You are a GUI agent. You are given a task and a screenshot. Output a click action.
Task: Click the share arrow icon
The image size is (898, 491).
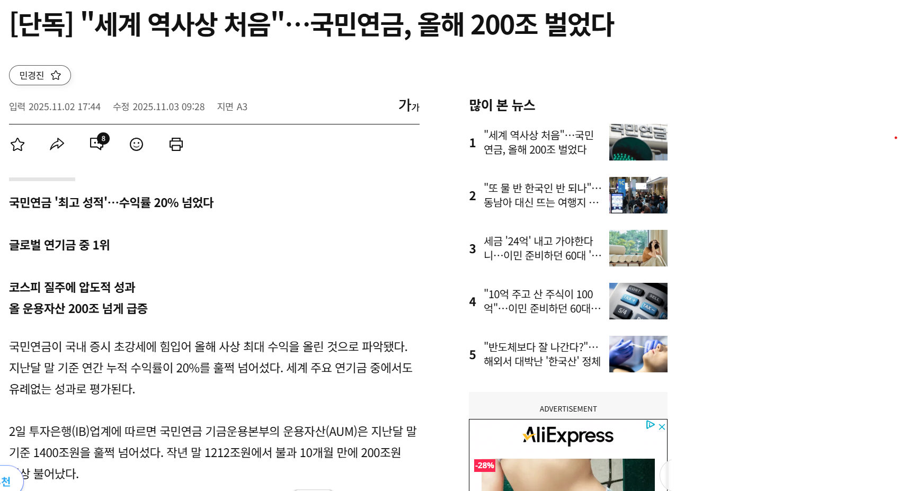[57, 144]
